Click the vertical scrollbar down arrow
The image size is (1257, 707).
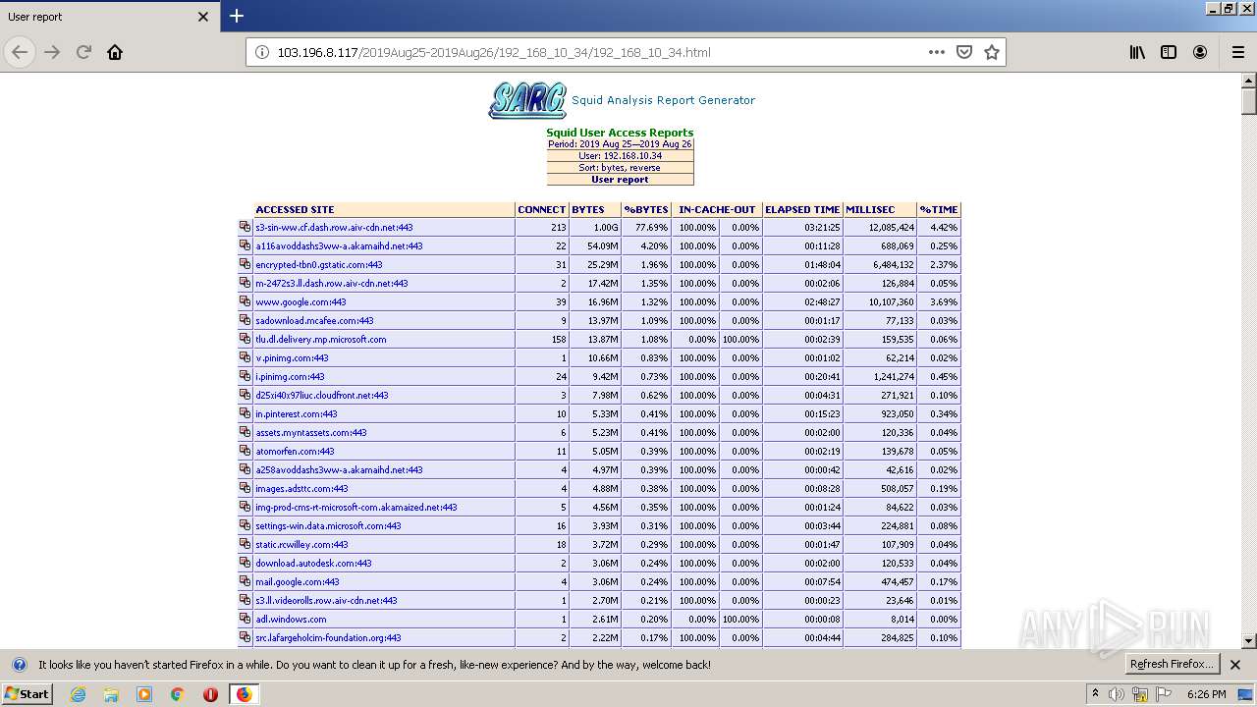tap(1248, 641)
